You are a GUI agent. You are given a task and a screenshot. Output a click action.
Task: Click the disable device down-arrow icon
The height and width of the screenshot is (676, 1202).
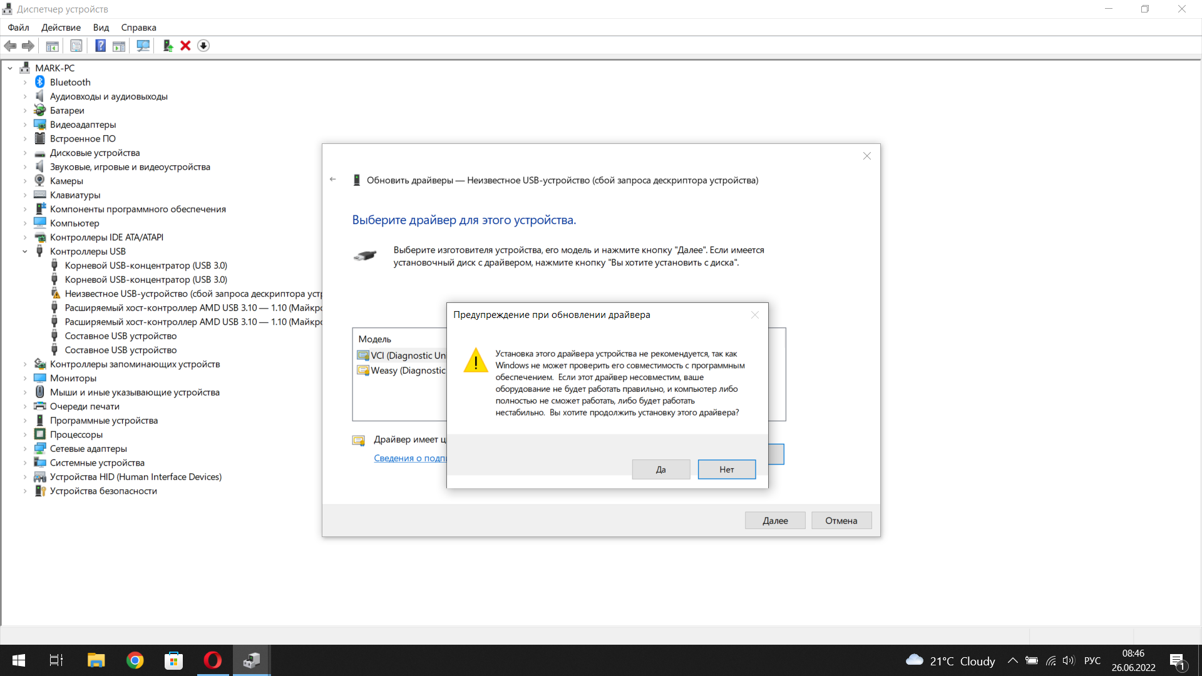pyautogui.click(x=203, y=46)
